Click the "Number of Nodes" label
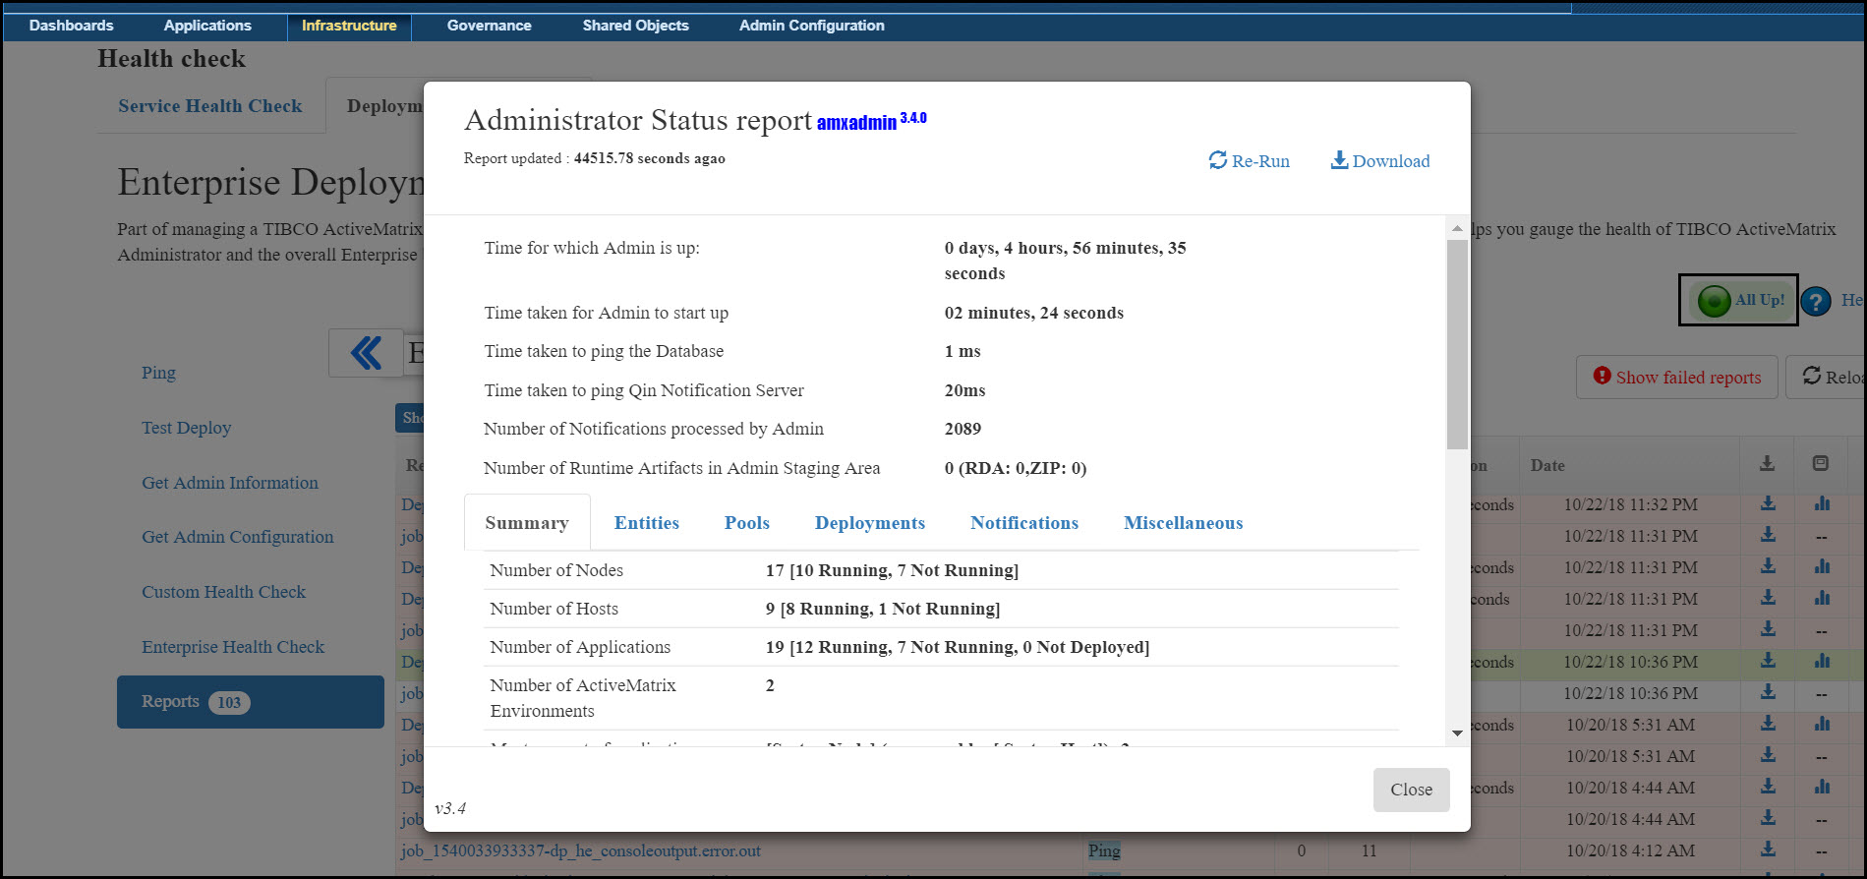 (x=556, y=570)
